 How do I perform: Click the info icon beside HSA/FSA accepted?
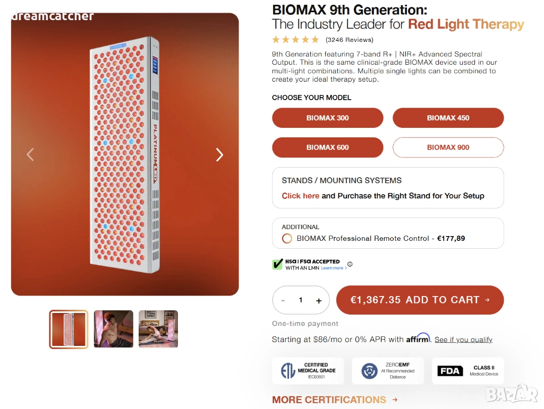coord(350,264)
